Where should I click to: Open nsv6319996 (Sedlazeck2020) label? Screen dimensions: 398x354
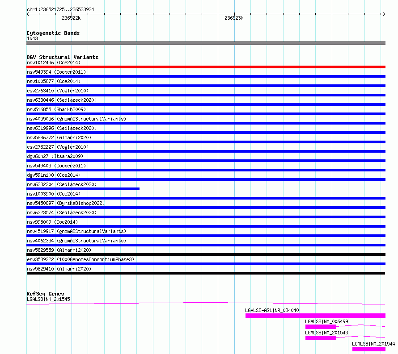point(62,128)
